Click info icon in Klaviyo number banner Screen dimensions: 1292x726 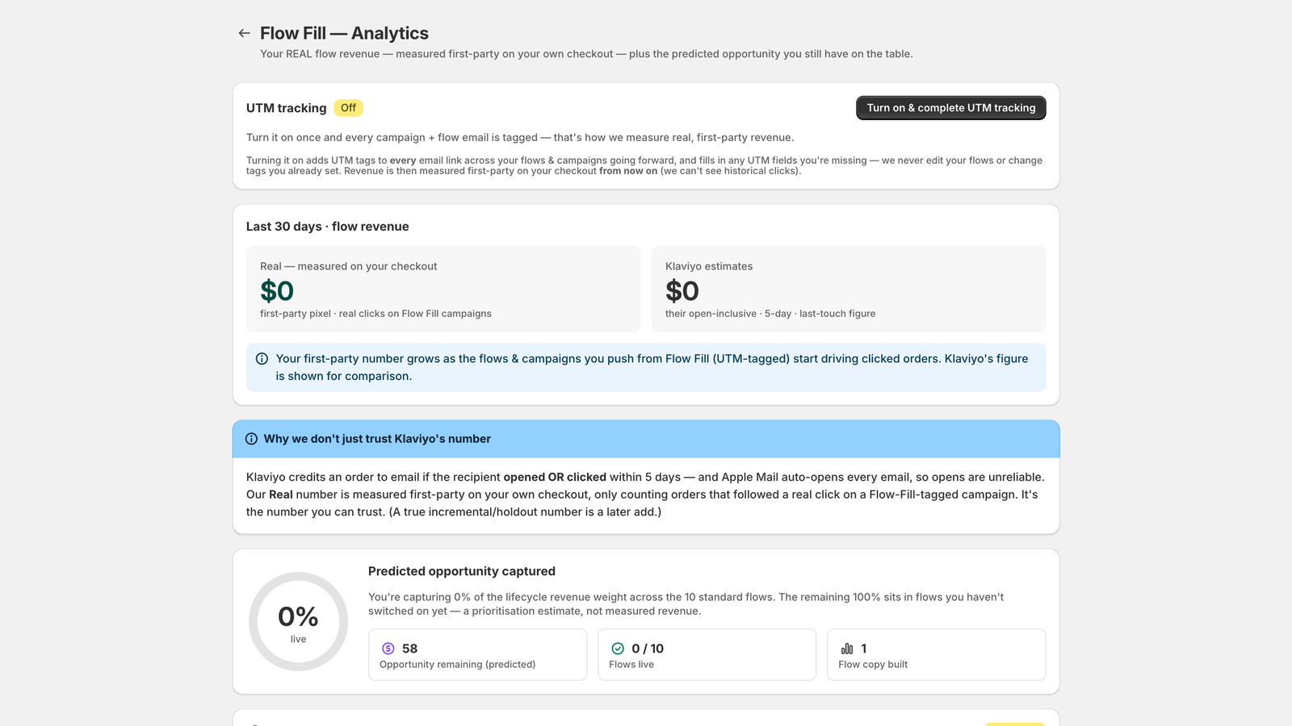pyautogui.click(x=251, y=439)
